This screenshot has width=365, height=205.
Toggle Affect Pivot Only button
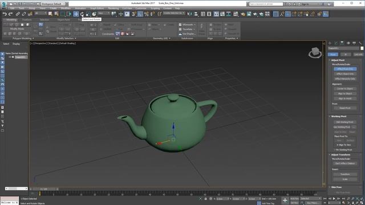[x=345, y=69]
